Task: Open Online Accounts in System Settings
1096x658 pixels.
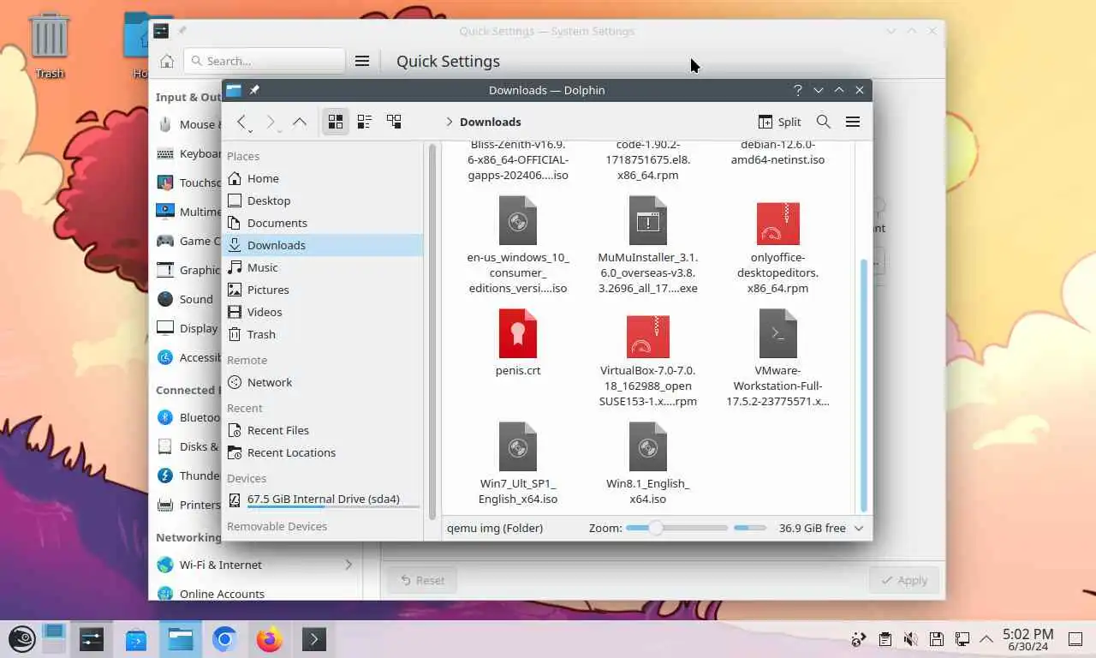Action: pyautogui.click(x=255, y=594)
